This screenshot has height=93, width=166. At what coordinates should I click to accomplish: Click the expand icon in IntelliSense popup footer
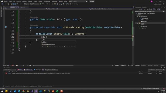(43, 47)
